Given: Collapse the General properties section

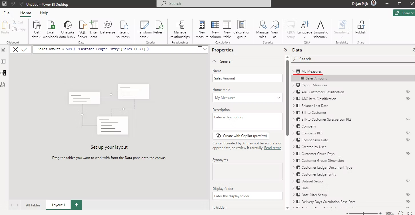Looking at the screenshot, I should pyautogui.click(x=214, y=61).
